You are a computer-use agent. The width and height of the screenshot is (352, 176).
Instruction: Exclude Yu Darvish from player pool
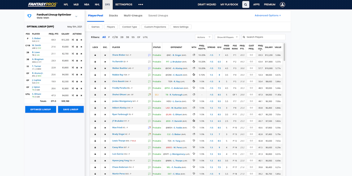105,62
